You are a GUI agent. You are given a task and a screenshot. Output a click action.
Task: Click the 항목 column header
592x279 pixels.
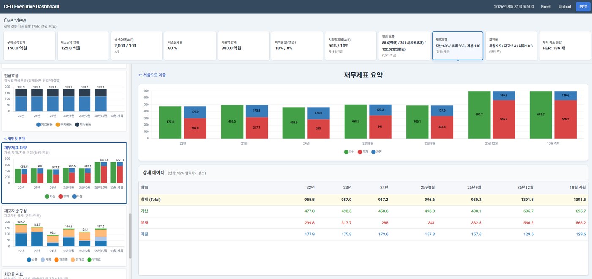click(x=145, y=187)
